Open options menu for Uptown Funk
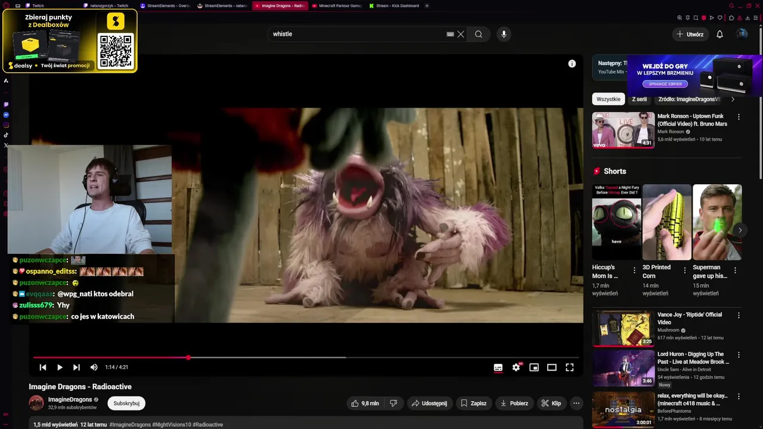The width and height of the screenshot is (763, 429). (739, 117)
